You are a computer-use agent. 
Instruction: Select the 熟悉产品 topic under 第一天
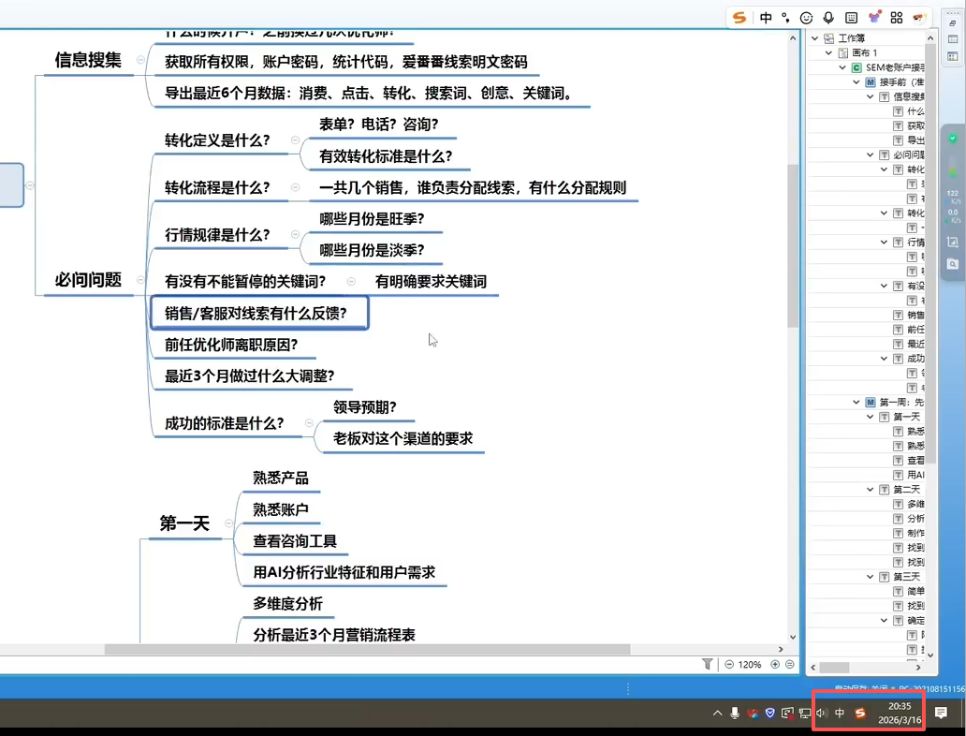coord(280,478)
